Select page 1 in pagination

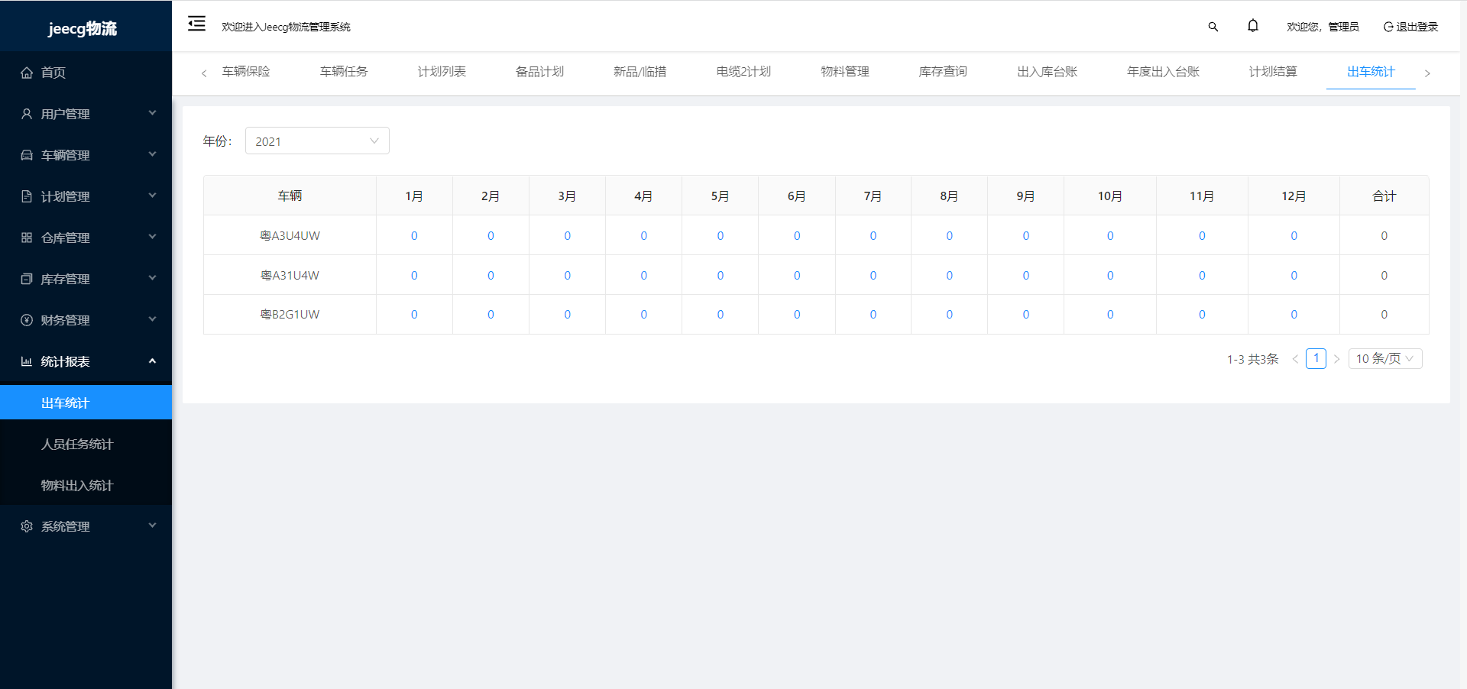(x=1316, y=359)
